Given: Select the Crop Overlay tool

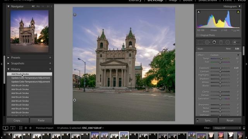Looking at the screenshot, I should pos(200,42).
